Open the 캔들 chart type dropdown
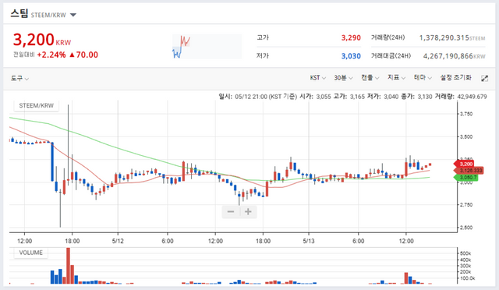This screenshot has height=290, width=499. click(x=370, y=78)
